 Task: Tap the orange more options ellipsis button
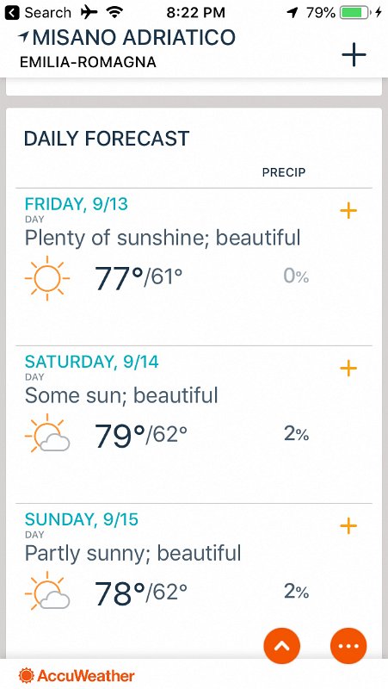click(x=348, y=645)
